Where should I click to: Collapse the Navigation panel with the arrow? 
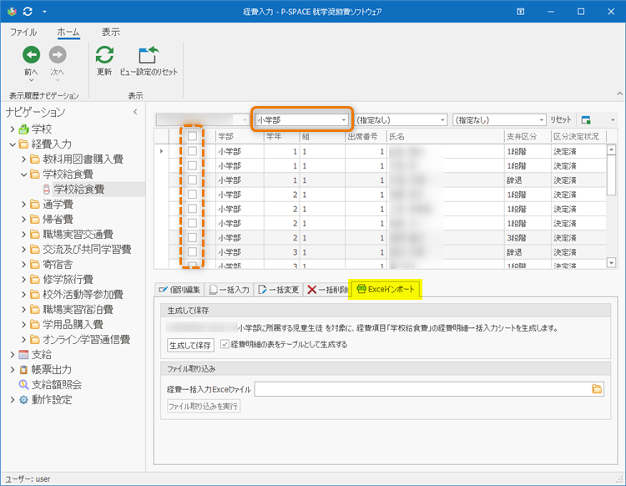click(x=135, y=112)
